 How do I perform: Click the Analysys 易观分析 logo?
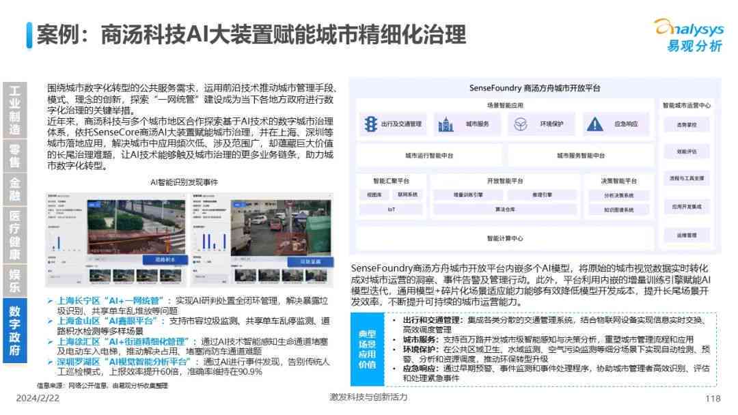[690, 35]
